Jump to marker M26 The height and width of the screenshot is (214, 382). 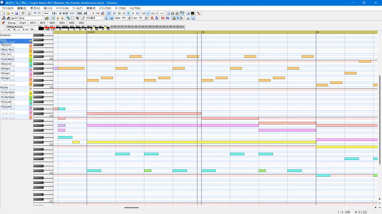click(52, 23)
